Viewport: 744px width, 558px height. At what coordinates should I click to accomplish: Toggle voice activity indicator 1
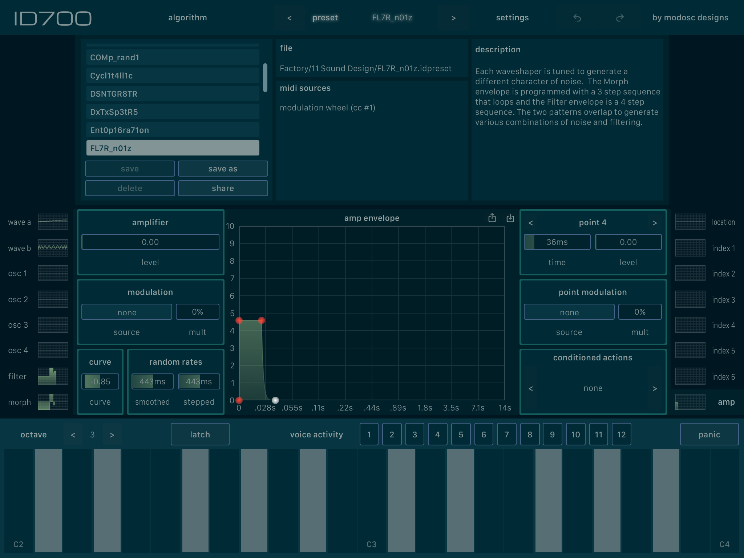[369, 434]
